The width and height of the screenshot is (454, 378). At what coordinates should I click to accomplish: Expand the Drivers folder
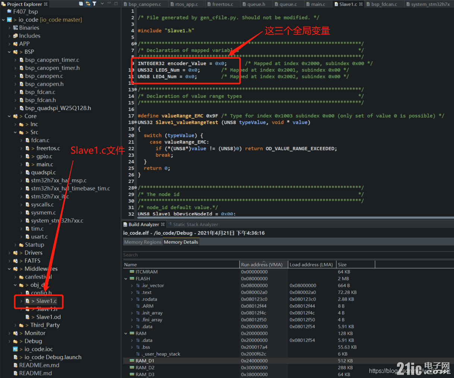click(x=9, y=253)
